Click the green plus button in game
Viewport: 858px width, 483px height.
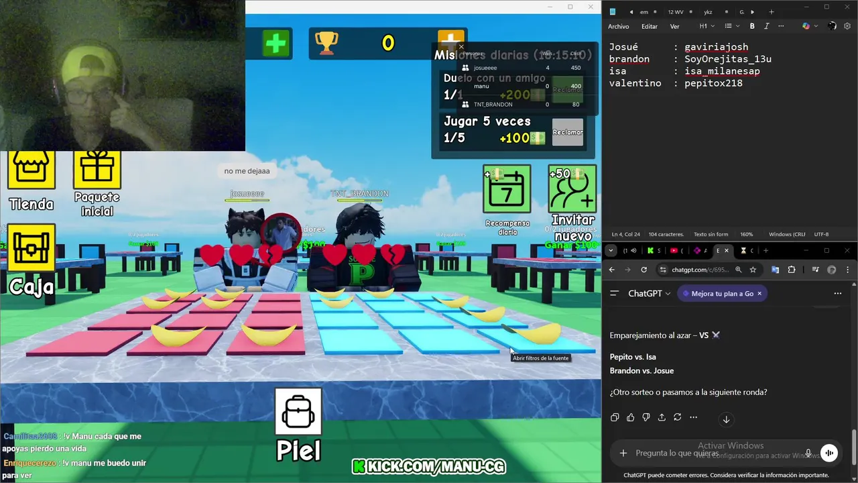pyautogui.click(x=275, y=44)
